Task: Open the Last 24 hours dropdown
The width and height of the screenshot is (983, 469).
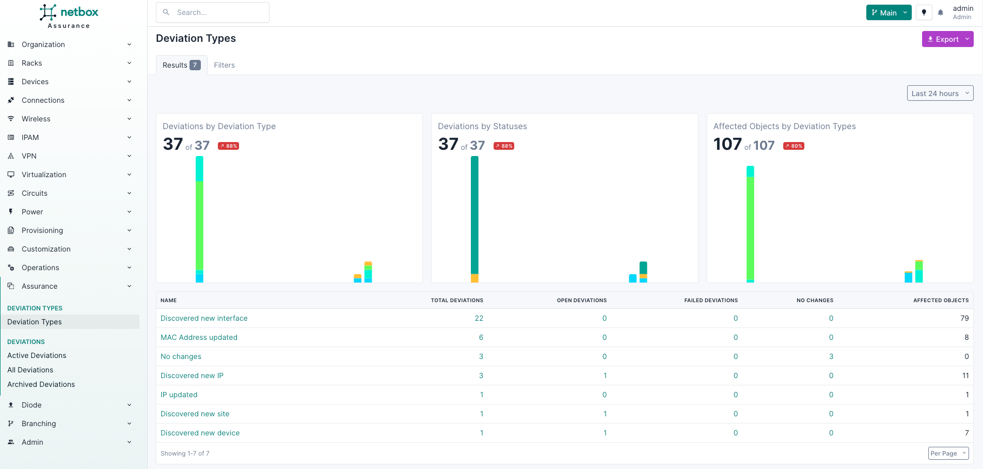Action: (x=940, y=93)
